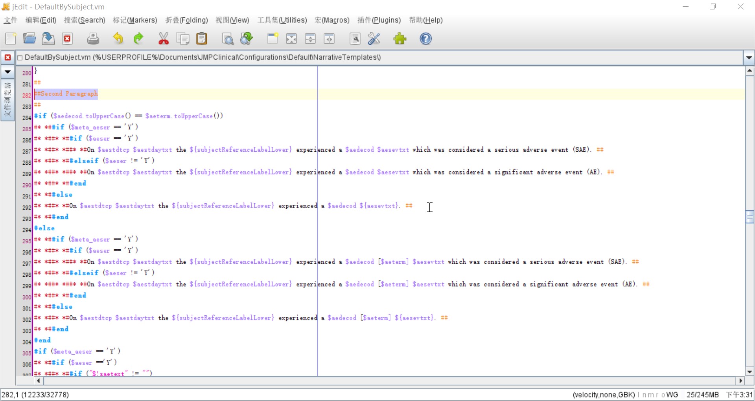Expand the buffer switcher dropdown at right
The image size is (755, 401).
[749, 58]
